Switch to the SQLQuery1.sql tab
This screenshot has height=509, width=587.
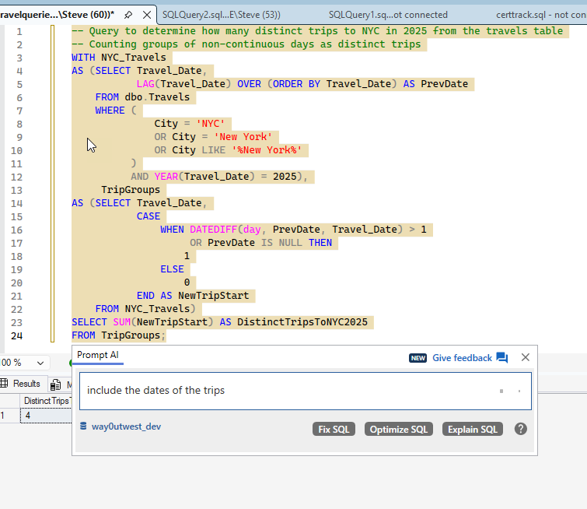(x=387, y=15)
